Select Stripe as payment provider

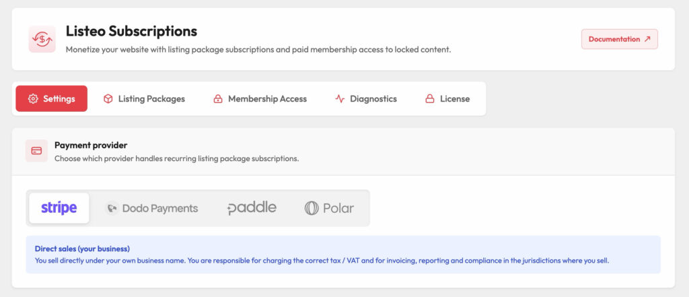(x=59, y=208)
